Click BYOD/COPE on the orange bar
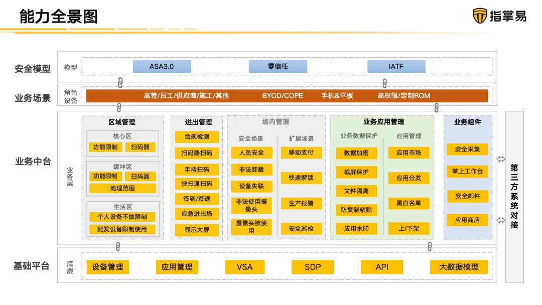 (x=283, y=96)
